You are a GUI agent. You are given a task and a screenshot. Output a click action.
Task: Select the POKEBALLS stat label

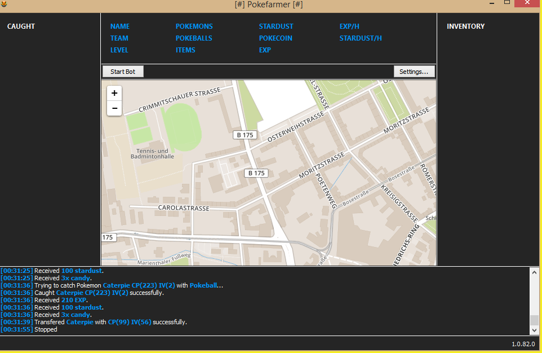pos(194,38)
